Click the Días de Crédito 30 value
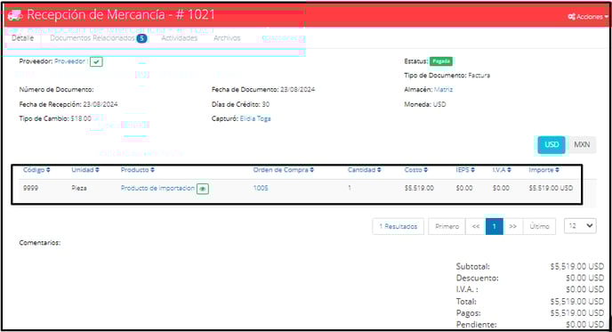Screen dimensions: 612x332 click(265, 104)
